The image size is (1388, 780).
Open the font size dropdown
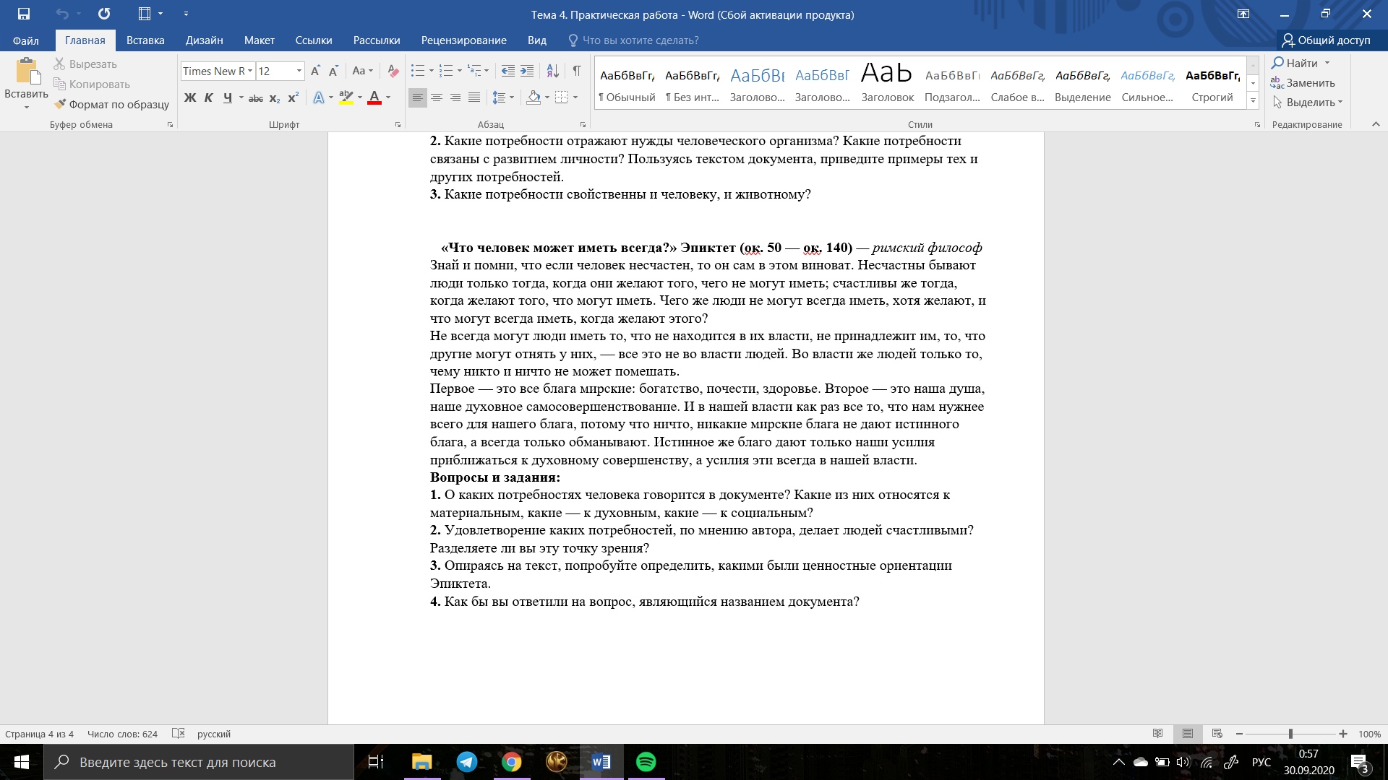tap(299, 71)
